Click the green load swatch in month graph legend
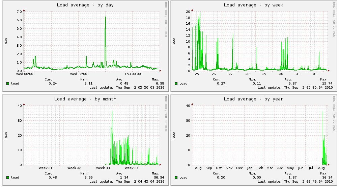Screen dimensions: 339x187 tap(8, 178)
